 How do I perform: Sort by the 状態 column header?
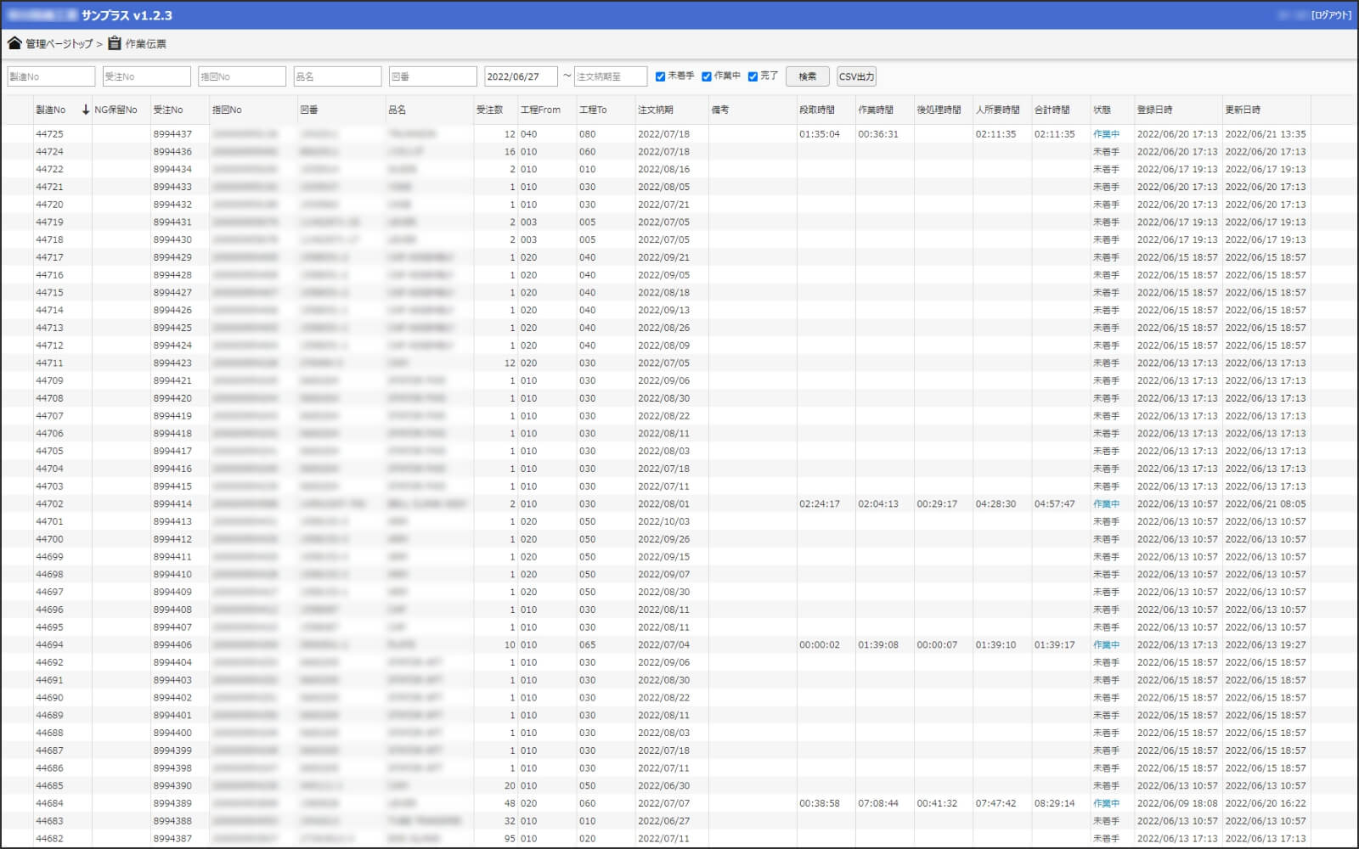point(1102,110)
